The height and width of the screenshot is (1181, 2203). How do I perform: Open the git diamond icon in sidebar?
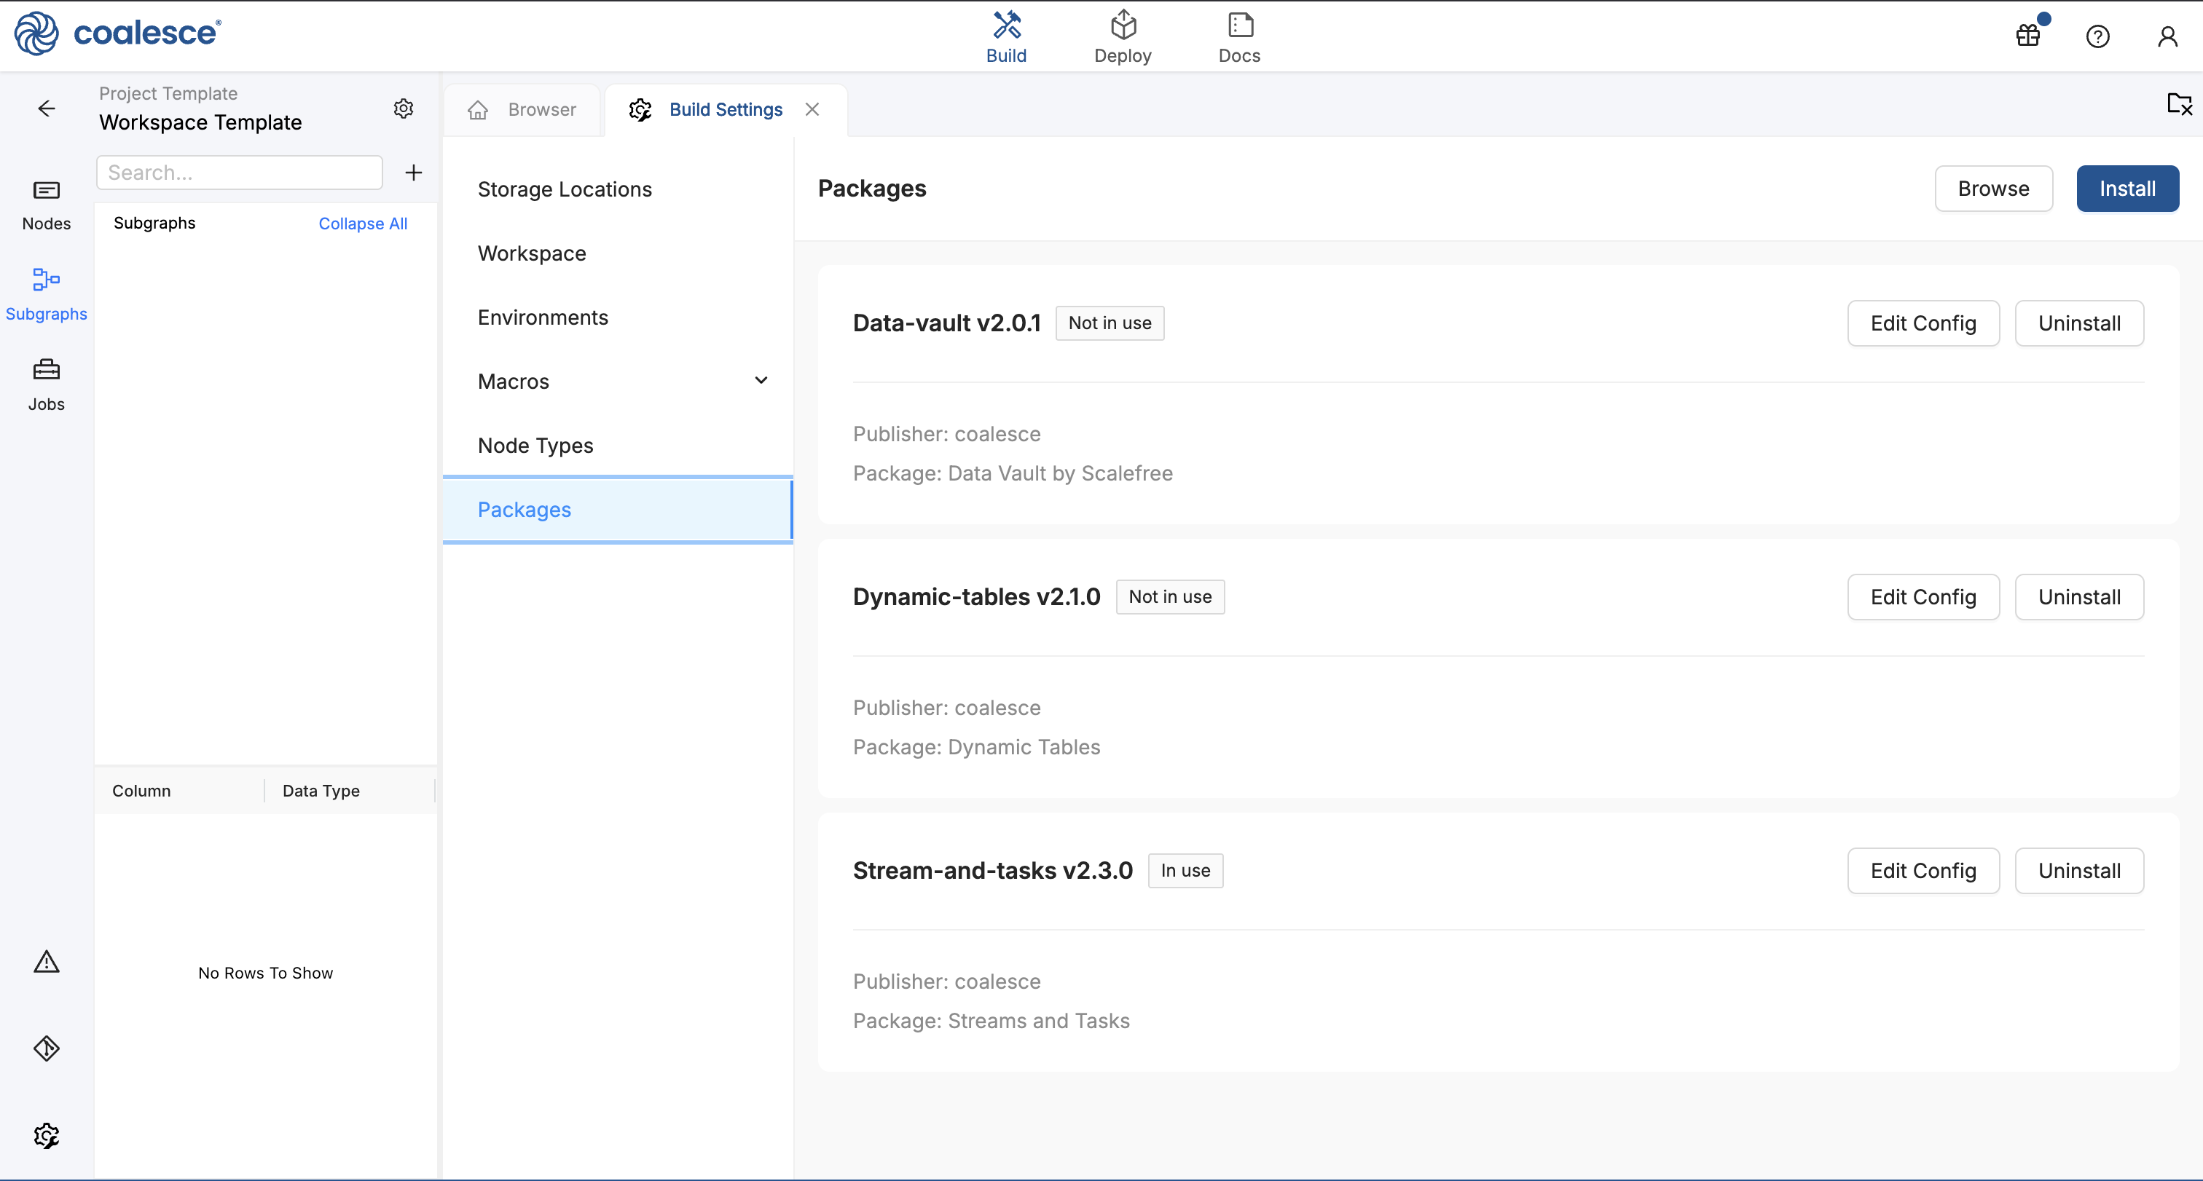(x=46, y=1048)
